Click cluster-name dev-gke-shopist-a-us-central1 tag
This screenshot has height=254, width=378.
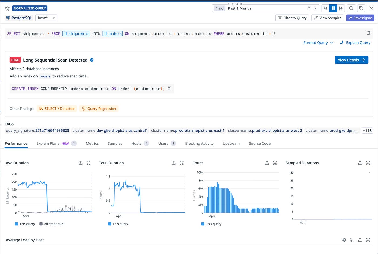110,130
